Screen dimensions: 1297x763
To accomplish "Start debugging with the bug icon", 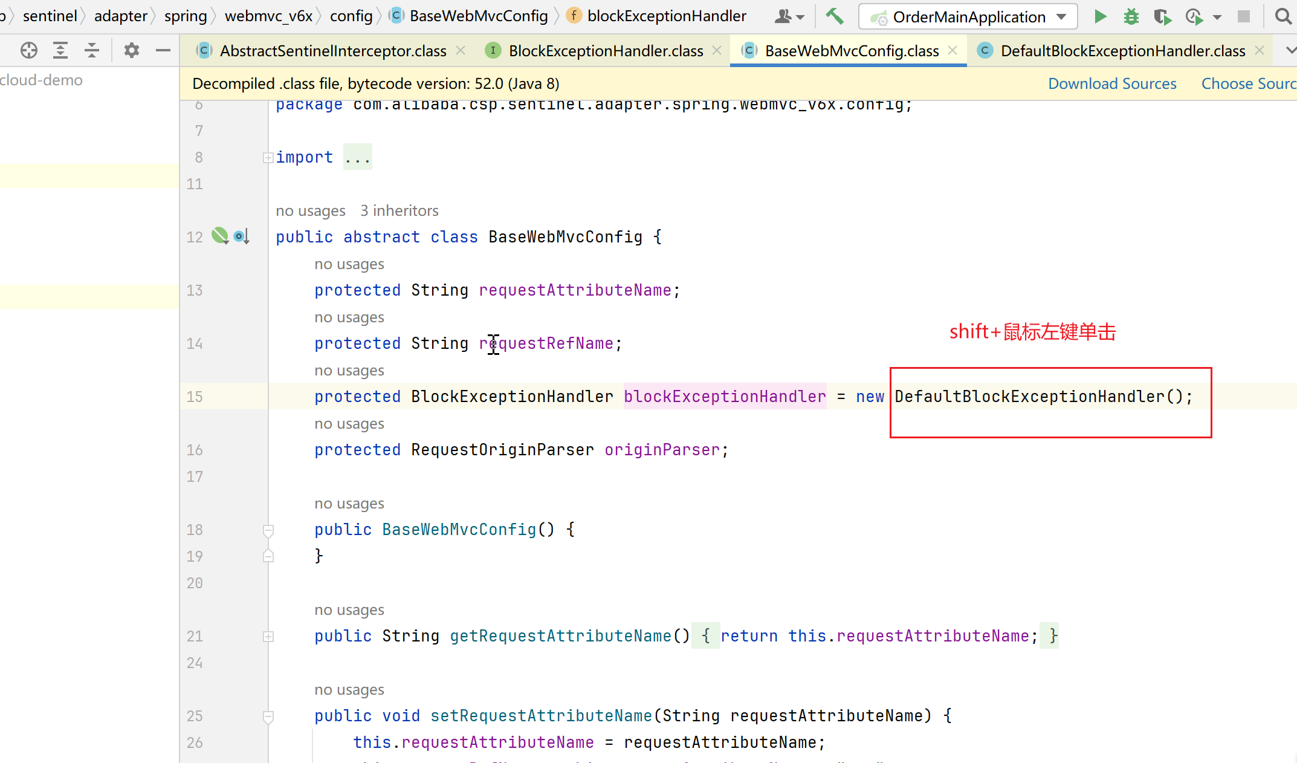I will (1131, 16).
